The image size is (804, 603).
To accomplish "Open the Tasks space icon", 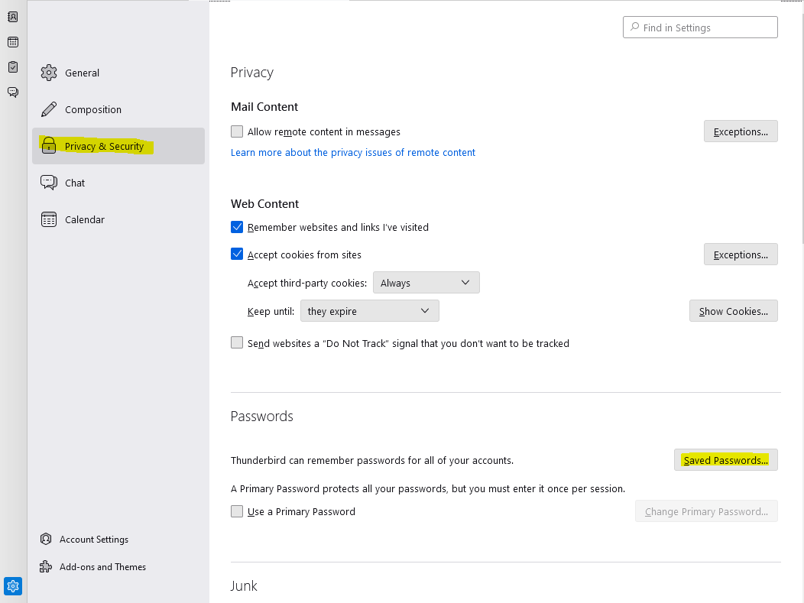I will tap(13, 67).
